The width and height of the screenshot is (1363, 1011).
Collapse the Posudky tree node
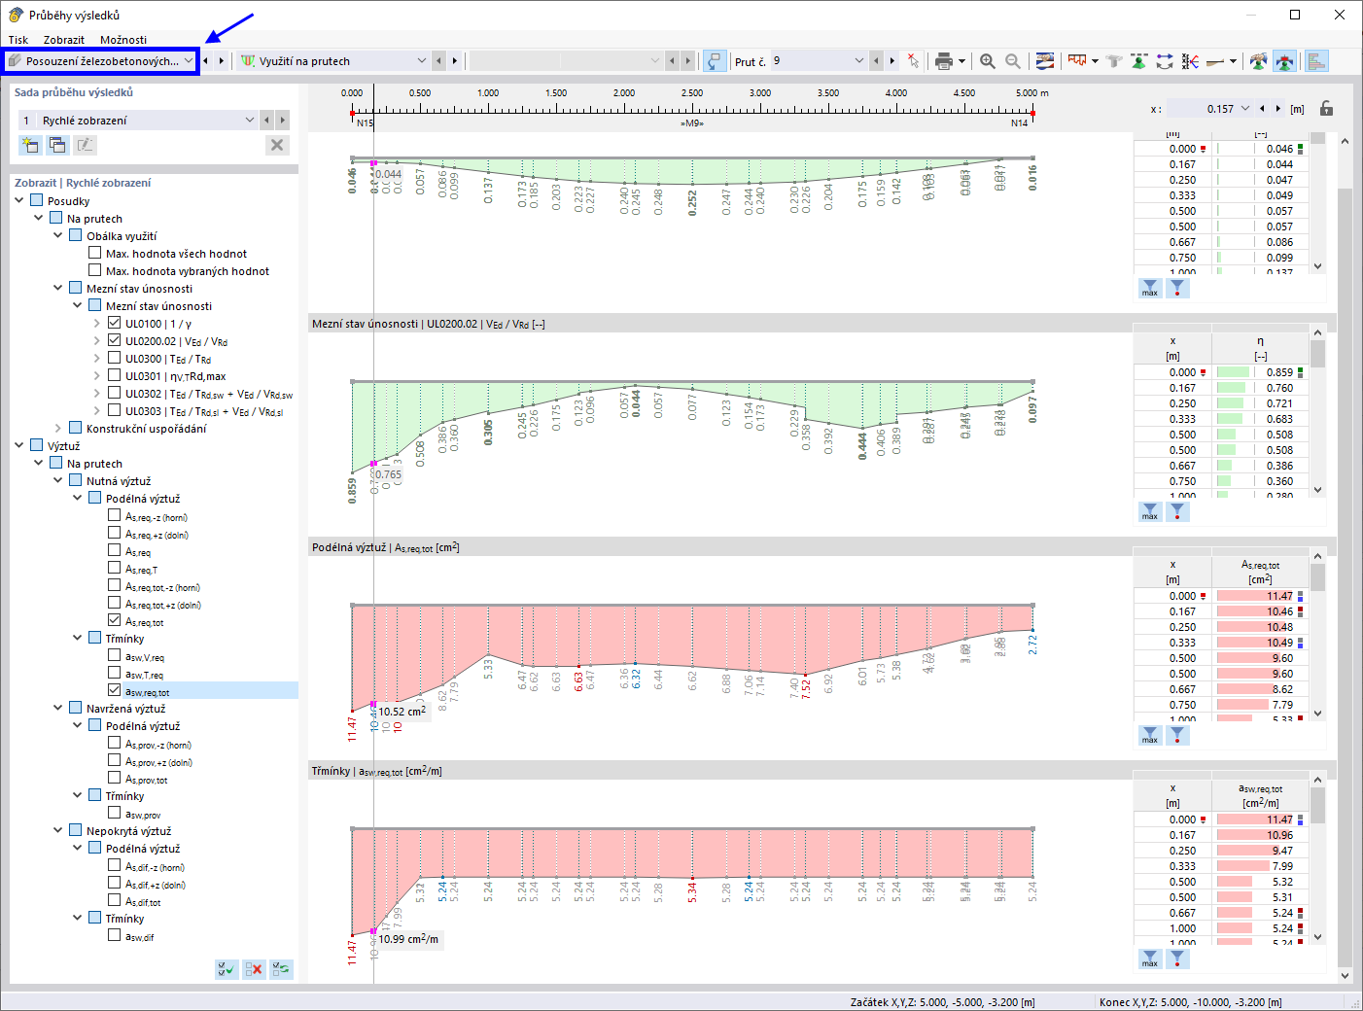(x=19, y=200)
